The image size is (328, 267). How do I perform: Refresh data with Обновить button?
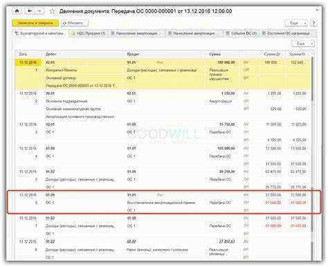(75, 23)
